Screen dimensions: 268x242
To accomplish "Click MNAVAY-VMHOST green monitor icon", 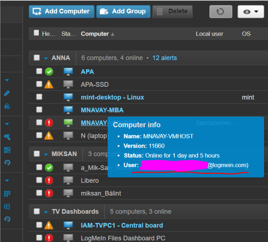I will click(x=68, y=123).
